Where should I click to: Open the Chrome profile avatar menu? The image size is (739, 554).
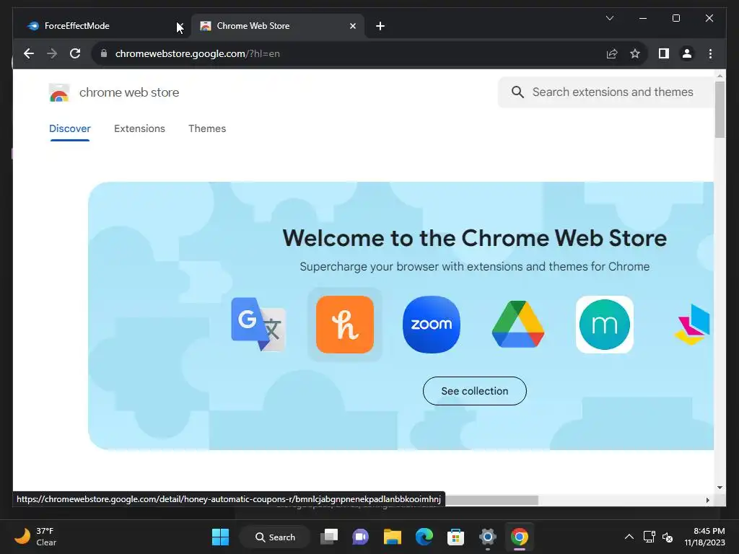pyautogui.click(x=687, y=53)
